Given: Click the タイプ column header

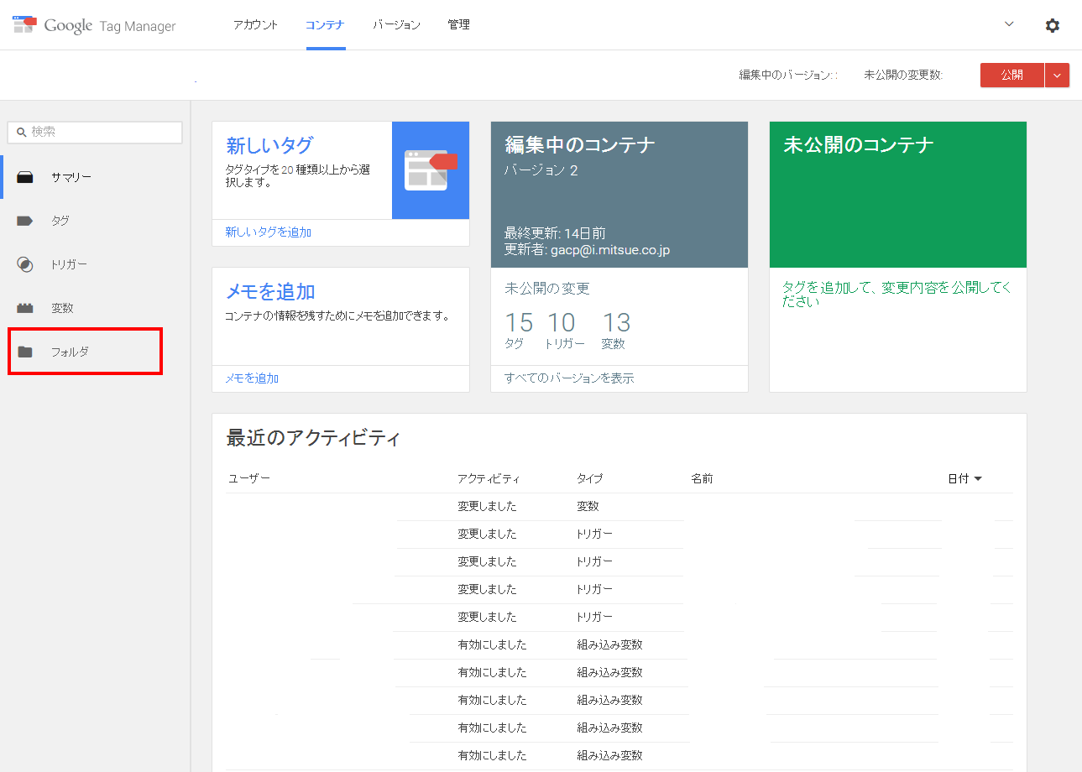Looking at the screenshot, I should tap(589, 478).
